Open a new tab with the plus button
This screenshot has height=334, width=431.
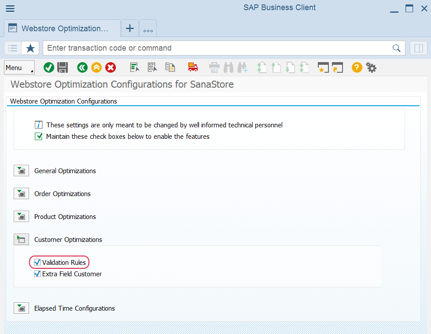(130, 28)
